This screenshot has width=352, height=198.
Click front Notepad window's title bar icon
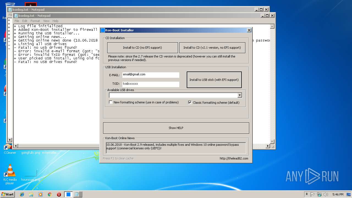tap(16, 16)
